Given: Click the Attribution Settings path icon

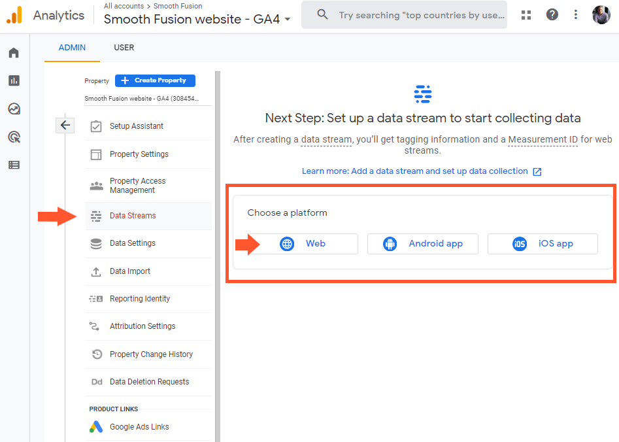Looking at the screenshot, I should point(94,326).
